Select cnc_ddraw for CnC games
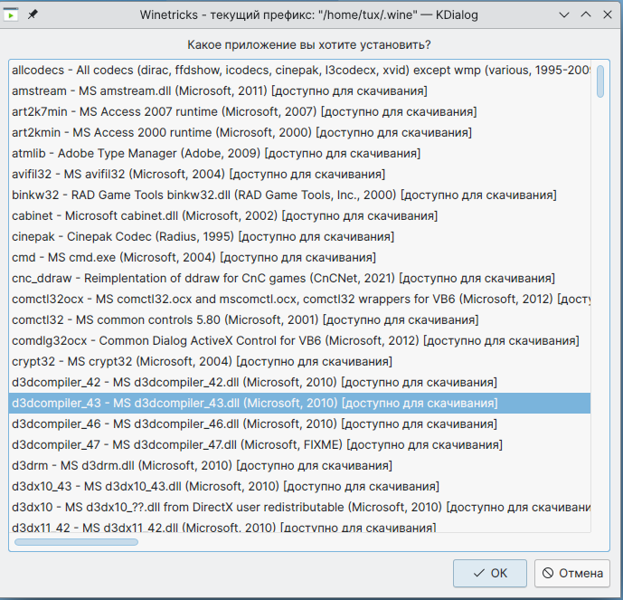This screenshot has width=623, height=600. pos(283,278)
